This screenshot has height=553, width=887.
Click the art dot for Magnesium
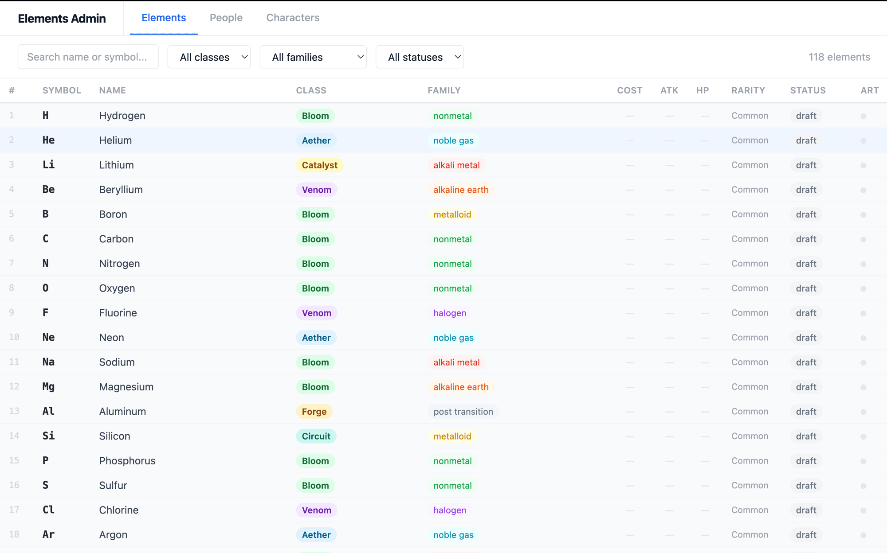[x=863, y=387]
